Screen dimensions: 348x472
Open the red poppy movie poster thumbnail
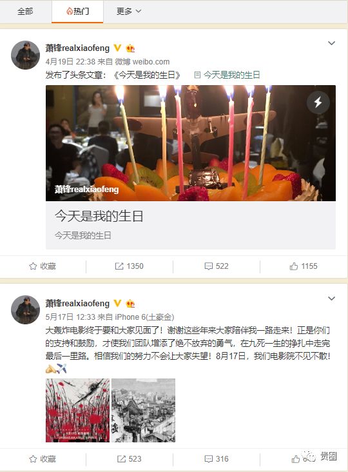click(x=77, y=410)
